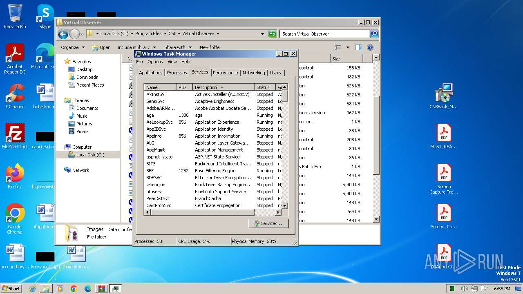
Task: Open Google Chrome desktop shortcut
Action: [x=15, y=219]
